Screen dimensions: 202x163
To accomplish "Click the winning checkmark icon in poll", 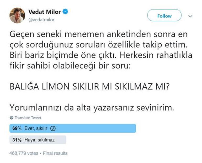I will pyautogui.click(x=53, y=129).
